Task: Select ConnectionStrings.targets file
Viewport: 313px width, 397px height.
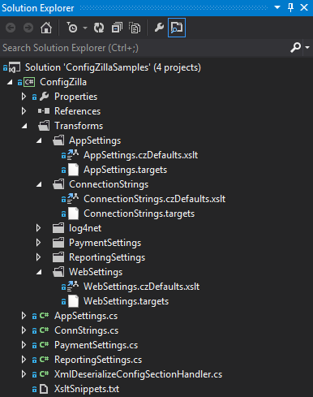Action: (139, 214)
